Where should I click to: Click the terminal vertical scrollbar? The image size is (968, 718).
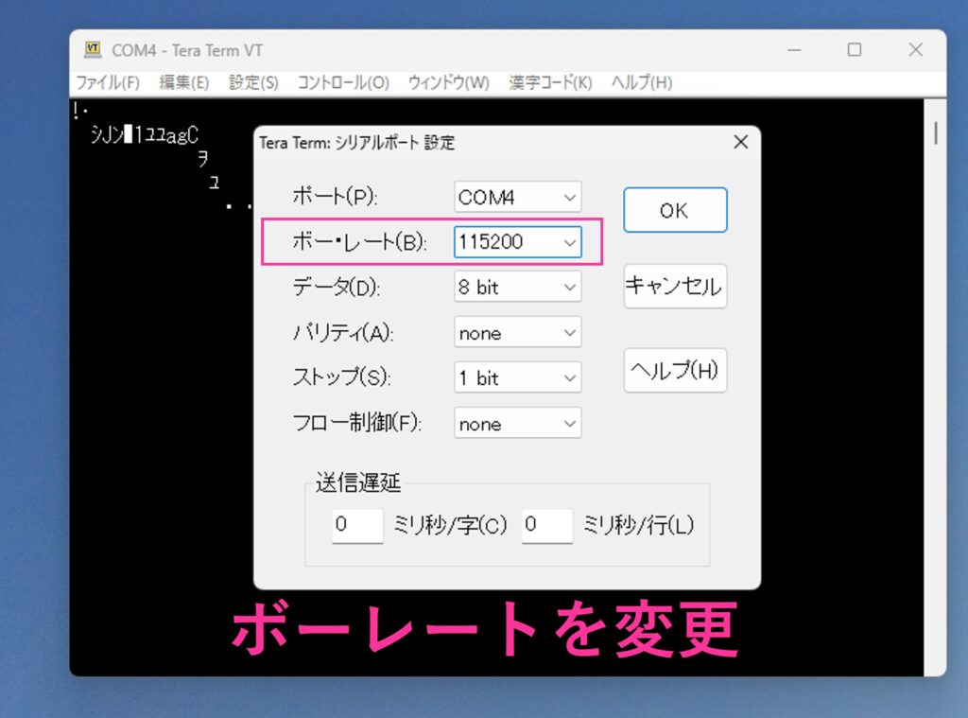click(x=935, y=133)
